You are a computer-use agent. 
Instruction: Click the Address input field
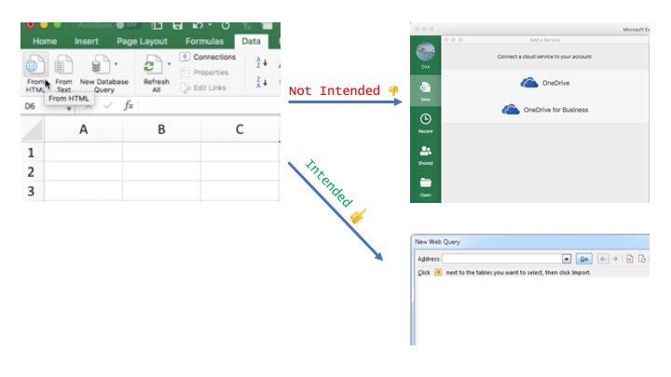(x=502, y=259)
